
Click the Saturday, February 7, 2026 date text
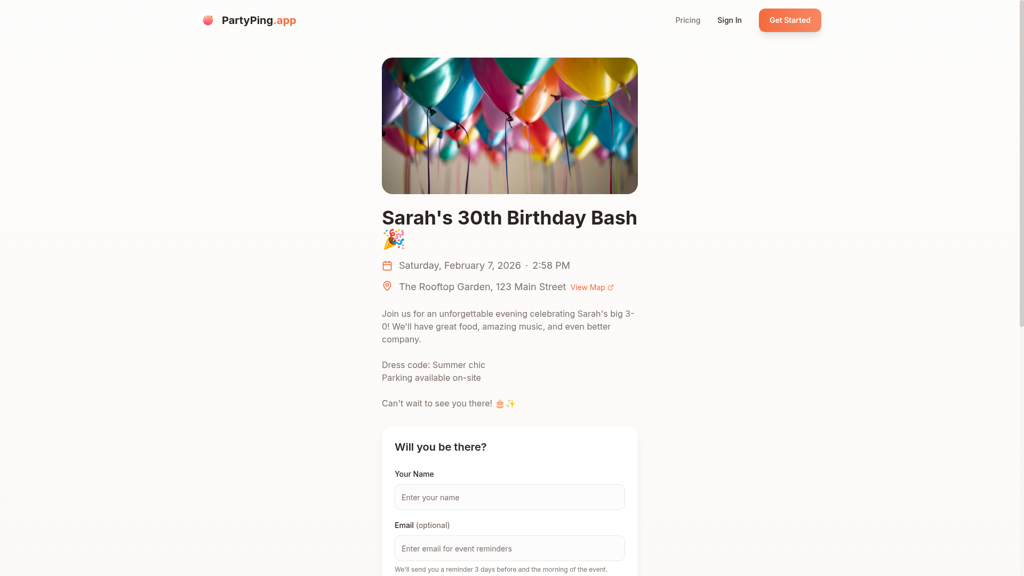click(460, 266)
